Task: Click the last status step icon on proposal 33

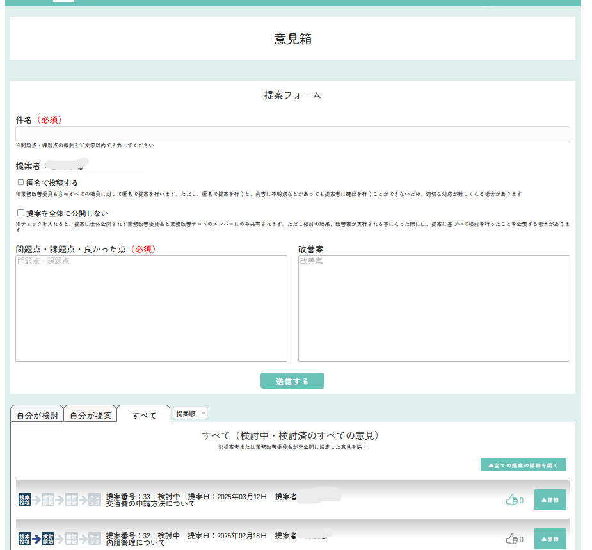Action: point(94,500)
